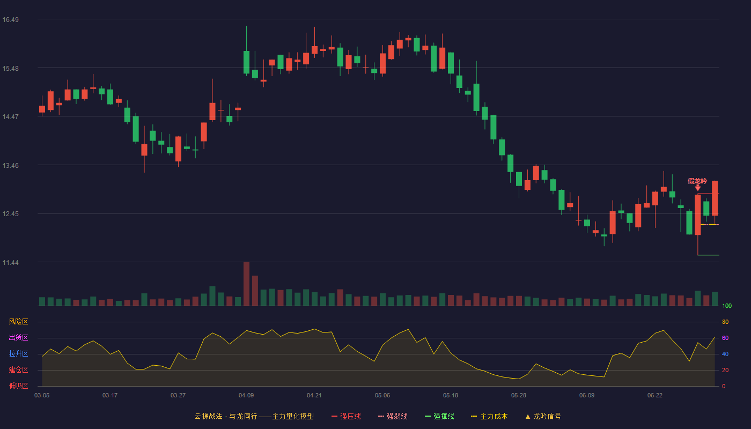Click the red 20 indicator scale value
Screen dimensions: 751x429
725,370
